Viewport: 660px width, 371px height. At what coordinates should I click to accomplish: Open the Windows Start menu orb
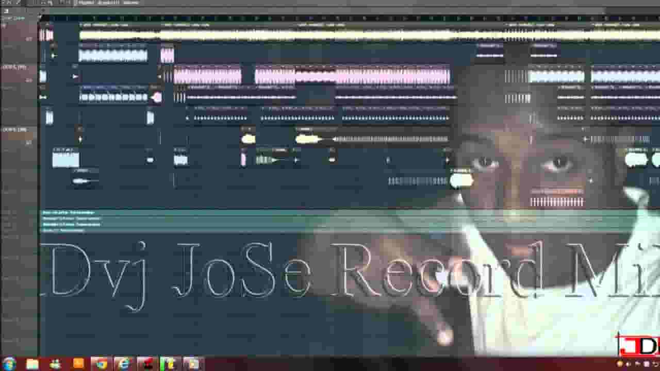(9, 364)
